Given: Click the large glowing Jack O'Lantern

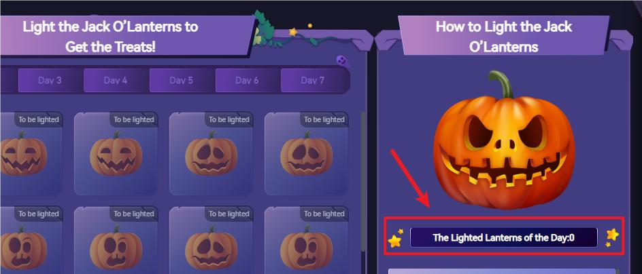Looking at the screenshot, I should point(504,141).
